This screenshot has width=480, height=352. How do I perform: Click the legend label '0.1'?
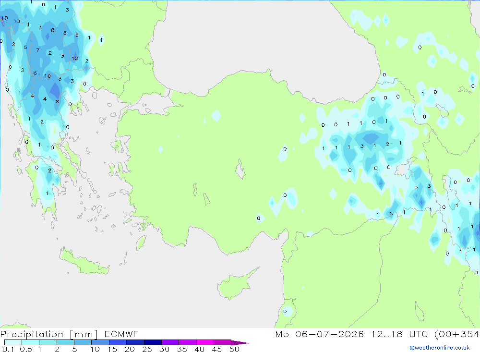[8, 349]
